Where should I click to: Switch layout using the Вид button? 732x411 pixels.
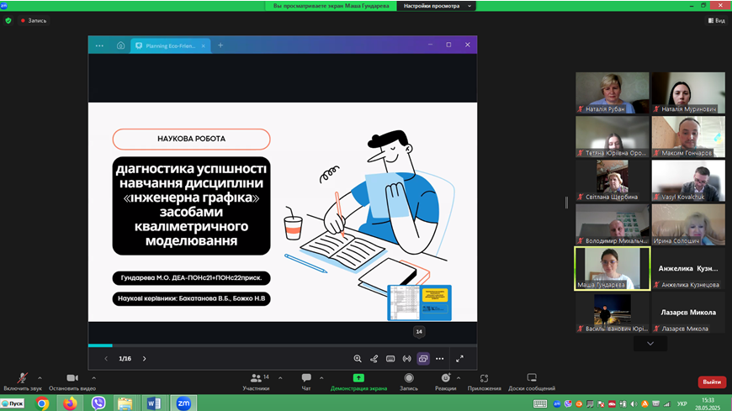[715, 20]
